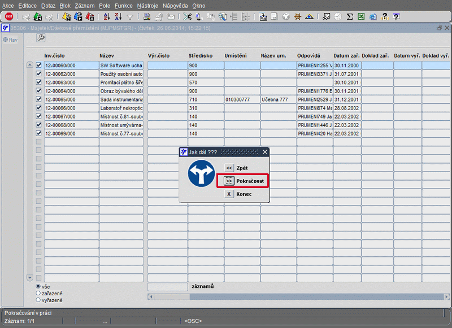Click the Odpovídá cell 'PRUMENI1776 E'
This screenshot has width=452, height=328.
coord(315,91)
